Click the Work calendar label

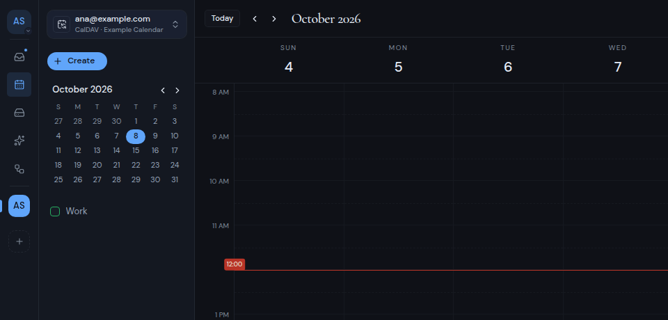pyautogui.click(x=77, y=211)
